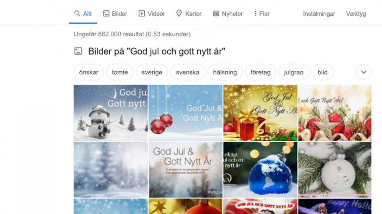Click image icon beside Bilder på heading
The image size is (382, 214).
(78, 51)
